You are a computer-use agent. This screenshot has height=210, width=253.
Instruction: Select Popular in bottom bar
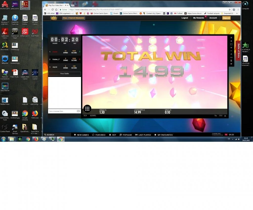pos(126,135)
